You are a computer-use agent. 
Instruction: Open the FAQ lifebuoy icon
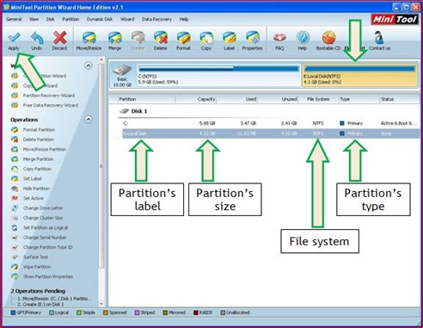[279, 38]
